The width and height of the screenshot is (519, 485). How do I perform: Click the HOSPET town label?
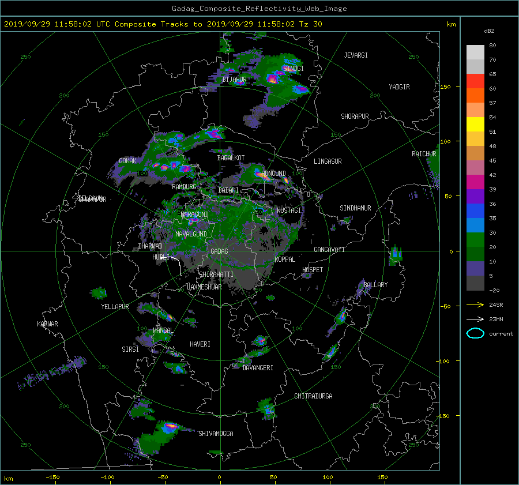[313, 270]
